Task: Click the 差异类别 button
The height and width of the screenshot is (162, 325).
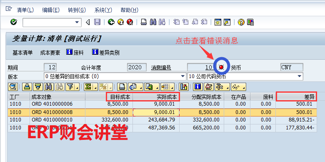Action: 106,53
